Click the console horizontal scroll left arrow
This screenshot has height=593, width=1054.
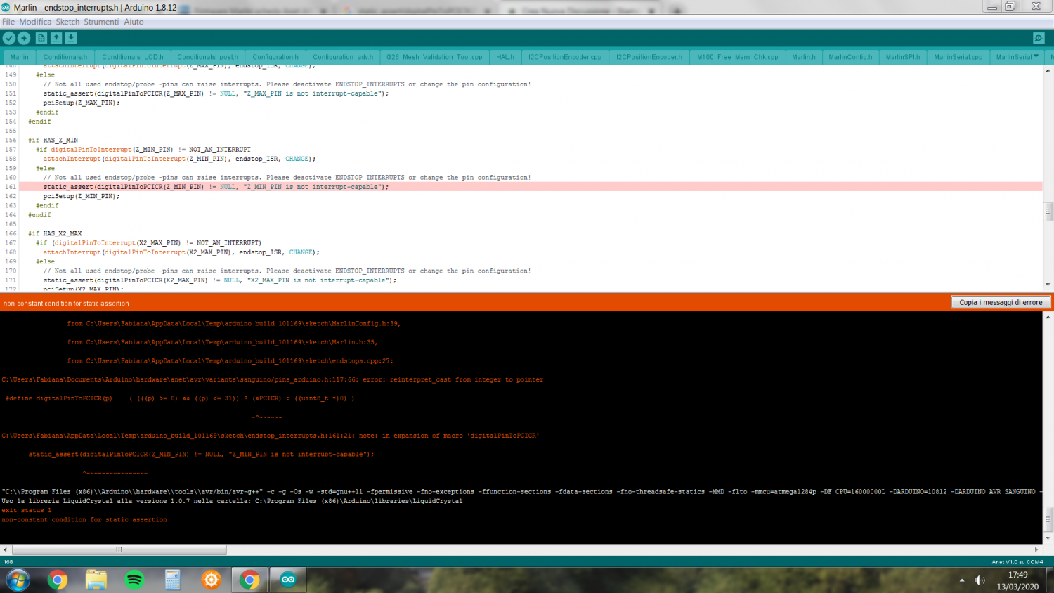tap(6, 549)
